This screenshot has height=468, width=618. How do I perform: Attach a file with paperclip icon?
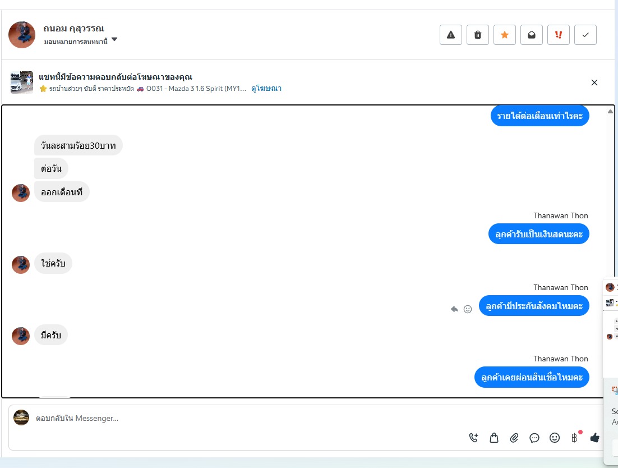(514, 438)
